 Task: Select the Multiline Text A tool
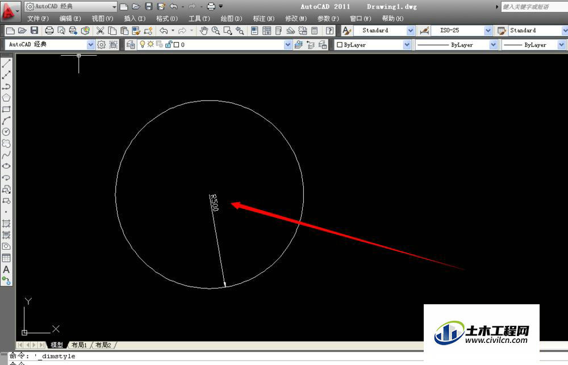[x=6, y=270]
